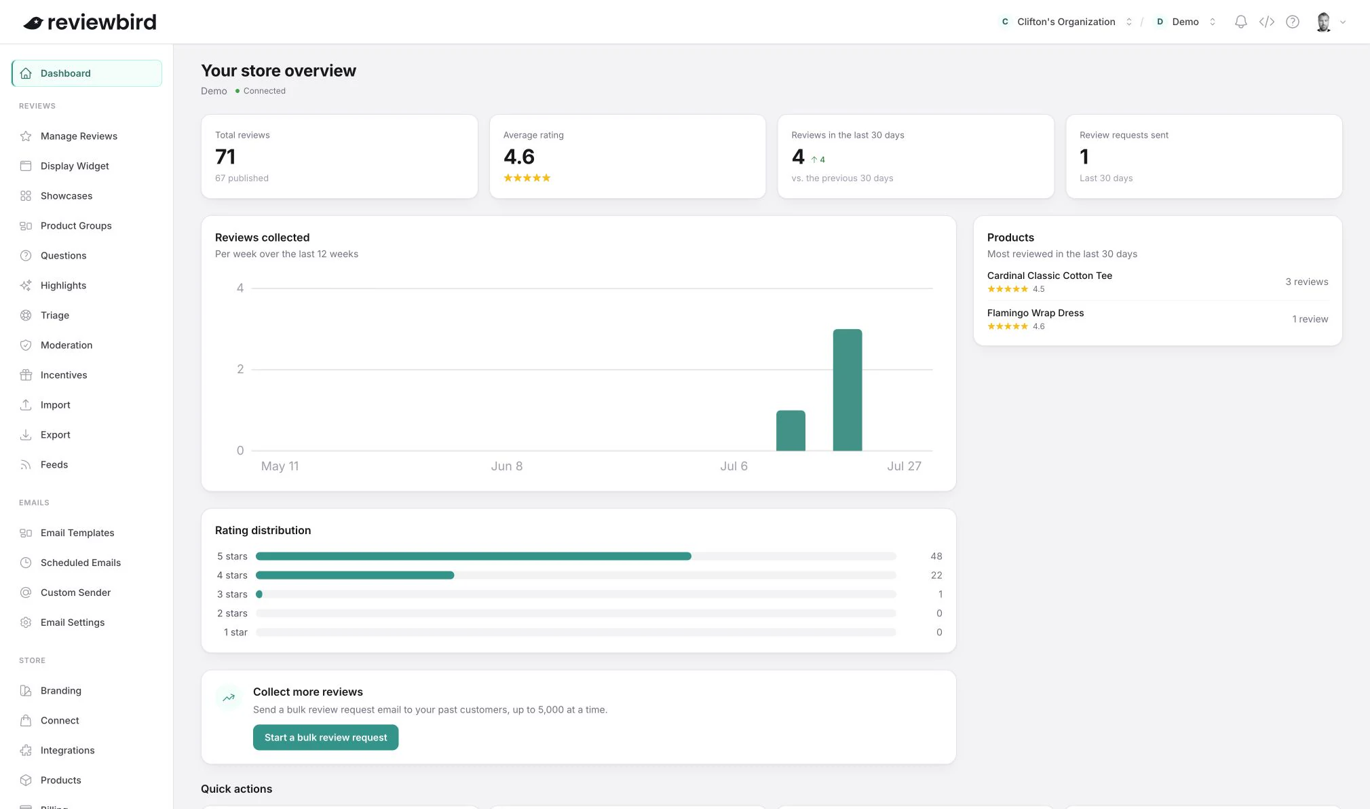The height and width of the screenshot is (809, 1370).
Task: Click the '67 published' text
Action: click(x=242, y=178)
